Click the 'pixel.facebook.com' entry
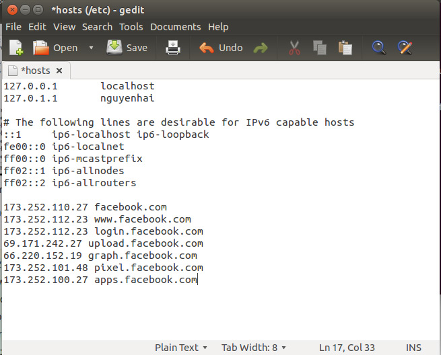Image resolution: width=441 pixels, height=355 pixels. pos(149,268)
